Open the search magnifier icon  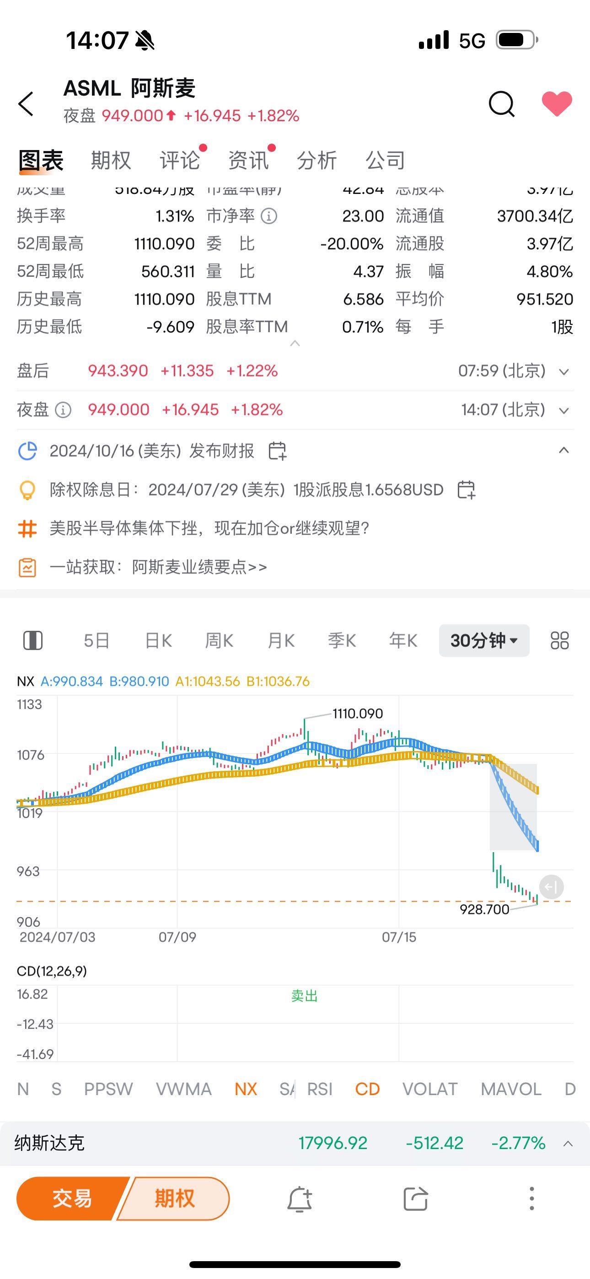502,104
